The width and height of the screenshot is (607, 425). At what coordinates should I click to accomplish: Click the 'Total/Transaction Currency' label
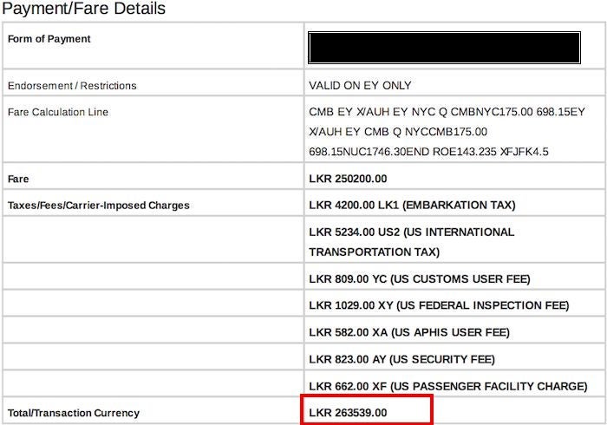pyautogui.click(x=74, y=413)
